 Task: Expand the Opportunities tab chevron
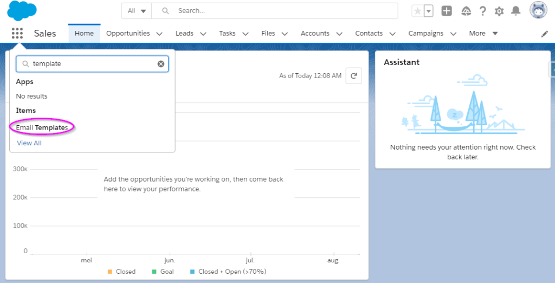pos(159,34)
